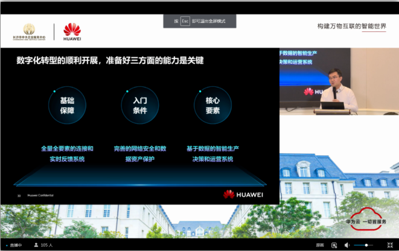Click the top-left HUAWEI logo
Viewport: 399px width, 251px height.
[72, 32]
